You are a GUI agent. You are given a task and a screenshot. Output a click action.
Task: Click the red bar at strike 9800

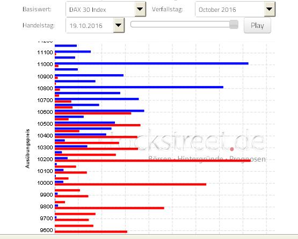tap(110, 208)
